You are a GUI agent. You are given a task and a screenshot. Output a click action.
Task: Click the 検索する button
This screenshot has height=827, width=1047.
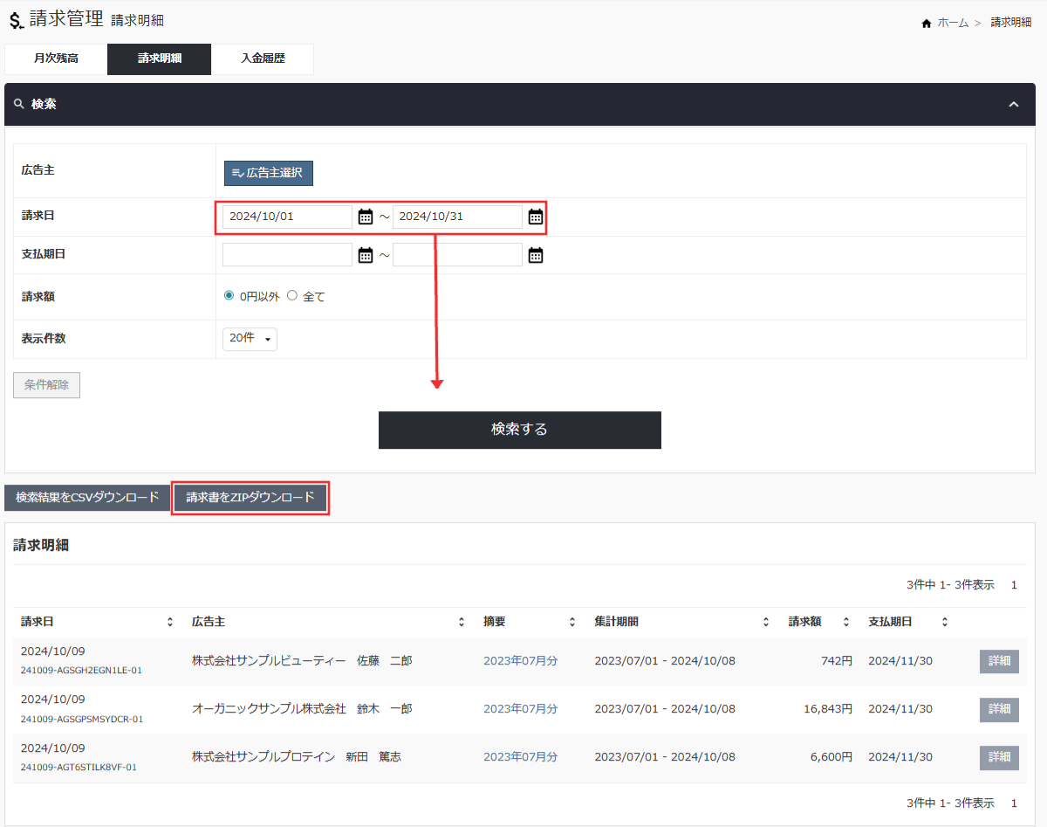[519, 430]
